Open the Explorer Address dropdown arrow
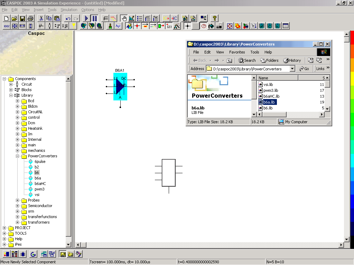This screenshot has width=354, height=265. pos(292,69)
